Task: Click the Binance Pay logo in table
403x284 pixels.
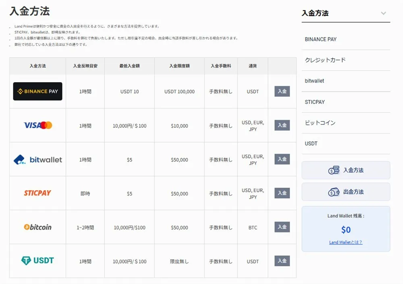Action: tap(37, 91)
